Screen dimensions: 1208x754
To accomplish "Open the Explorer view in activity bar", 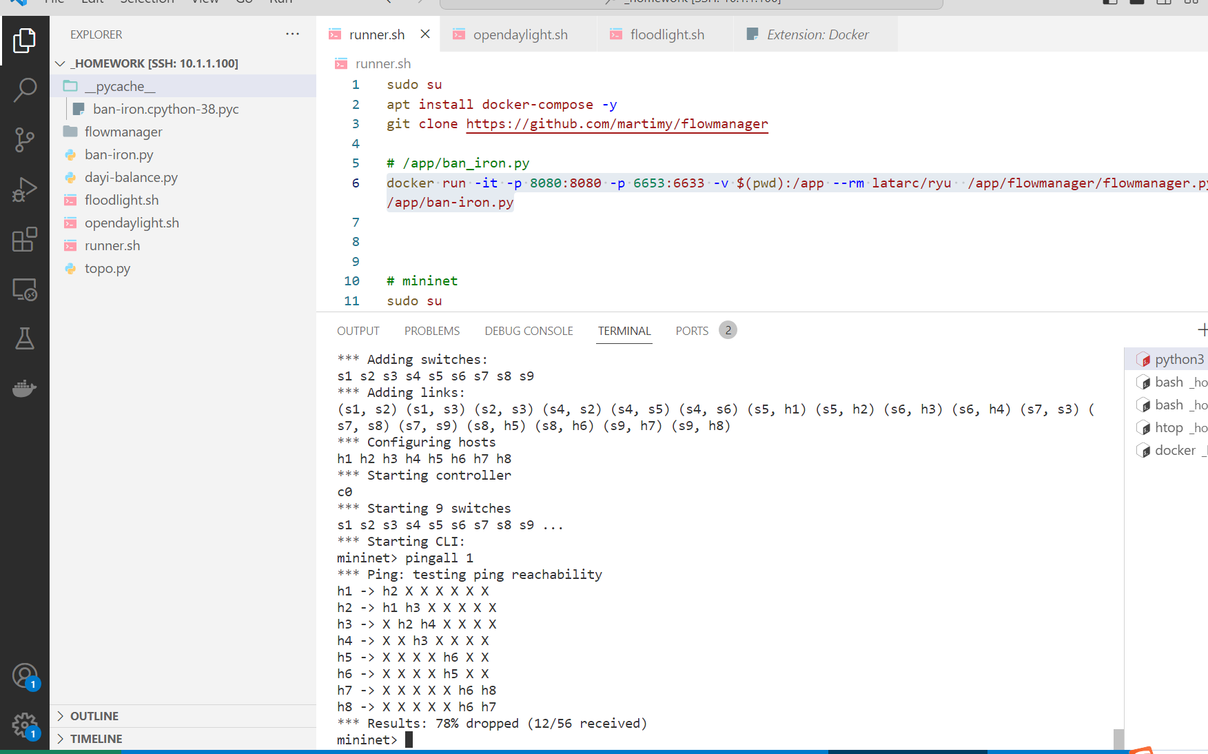I will pos(24,41).
